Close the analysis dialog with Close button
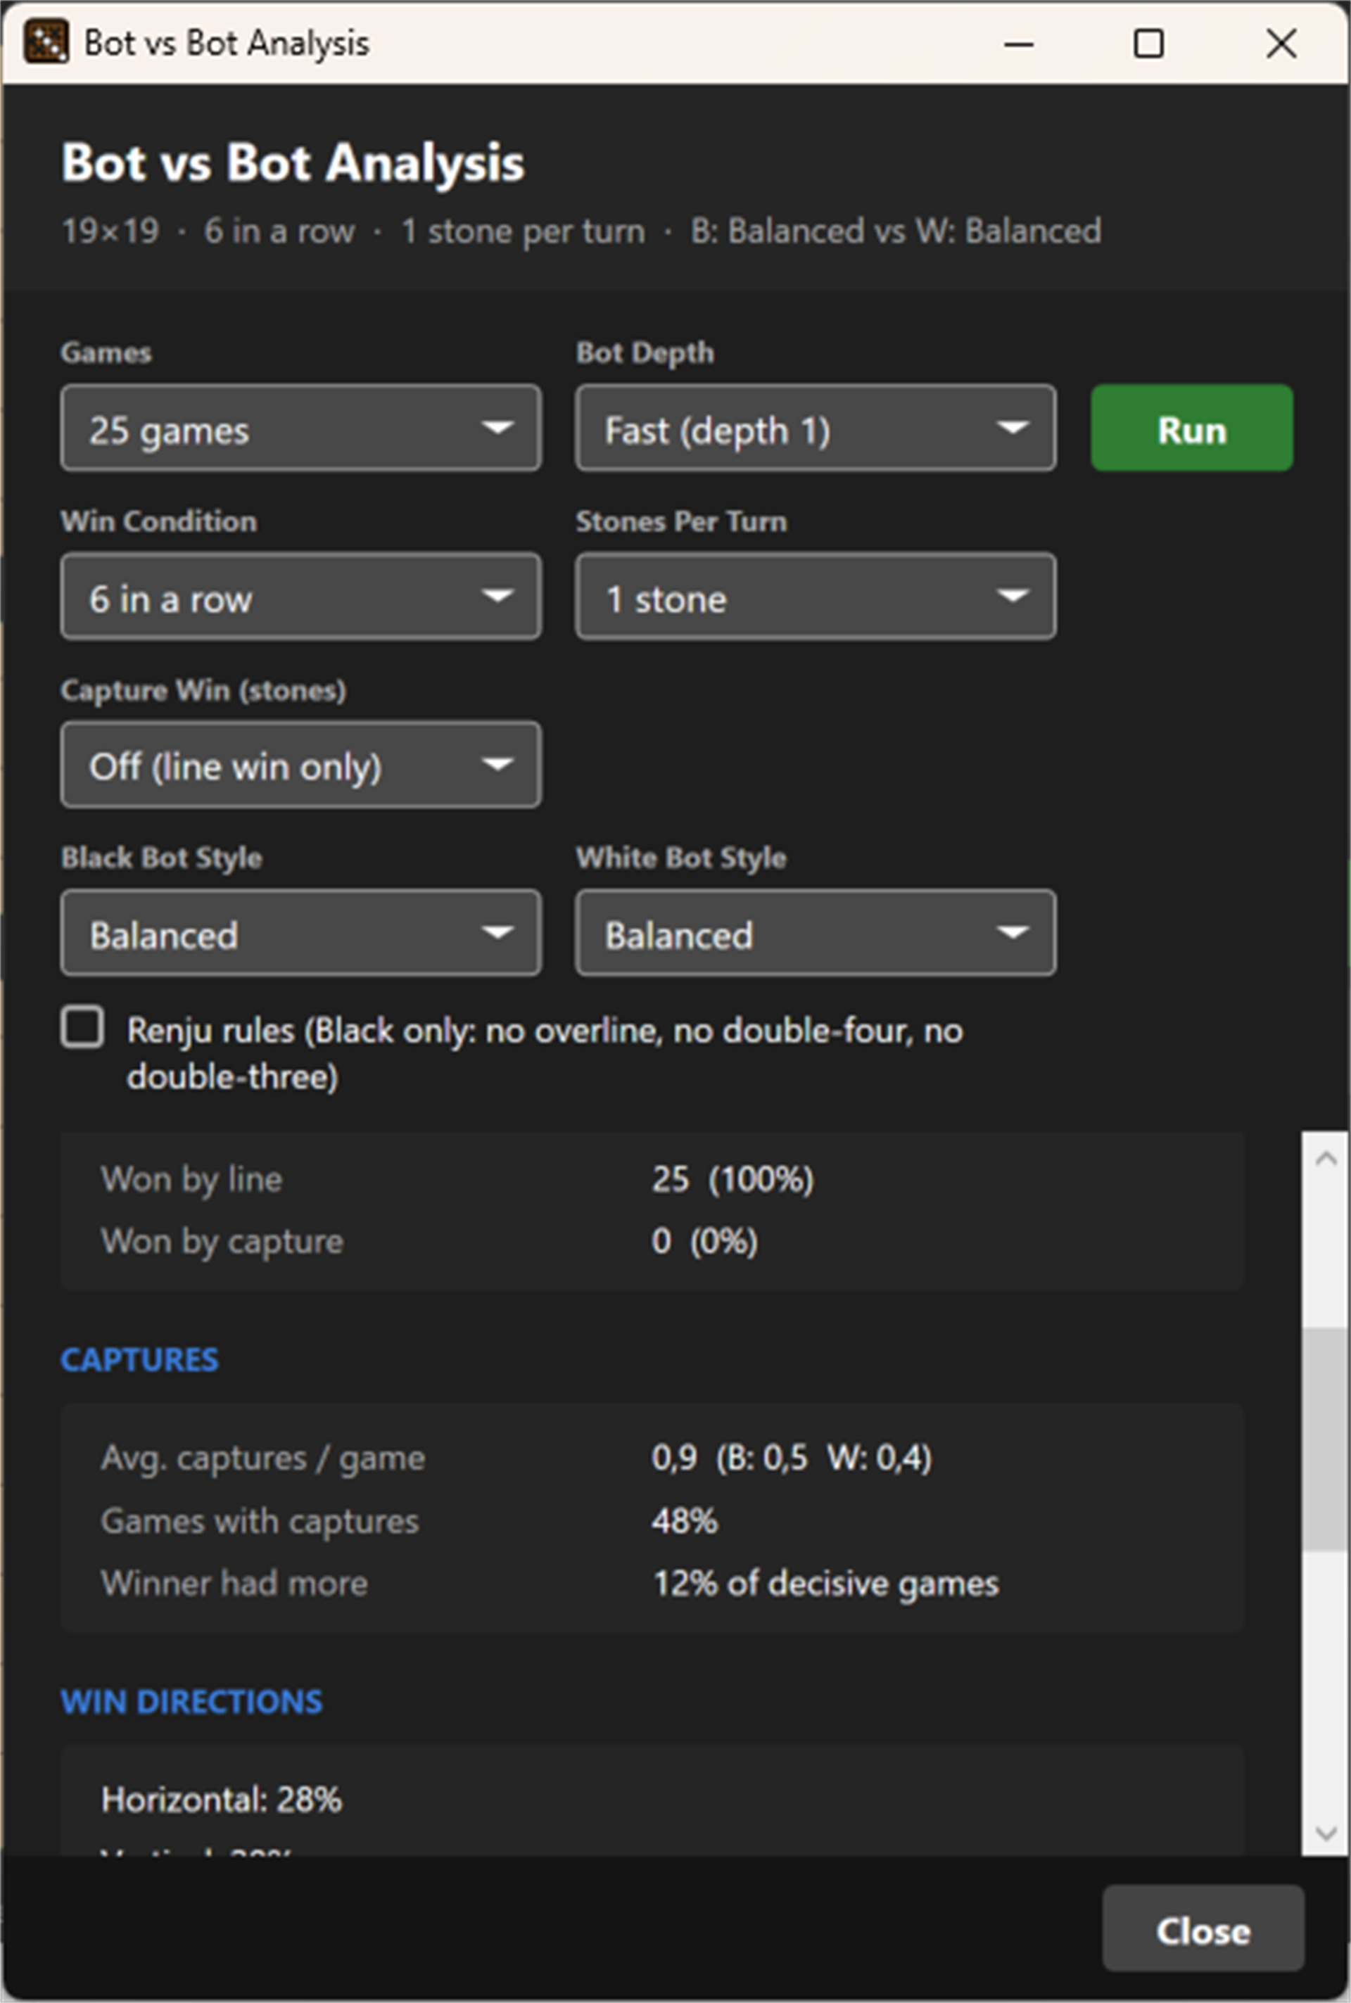The height and width of the screenshot is (2003, 1351). [1203, 1929]
